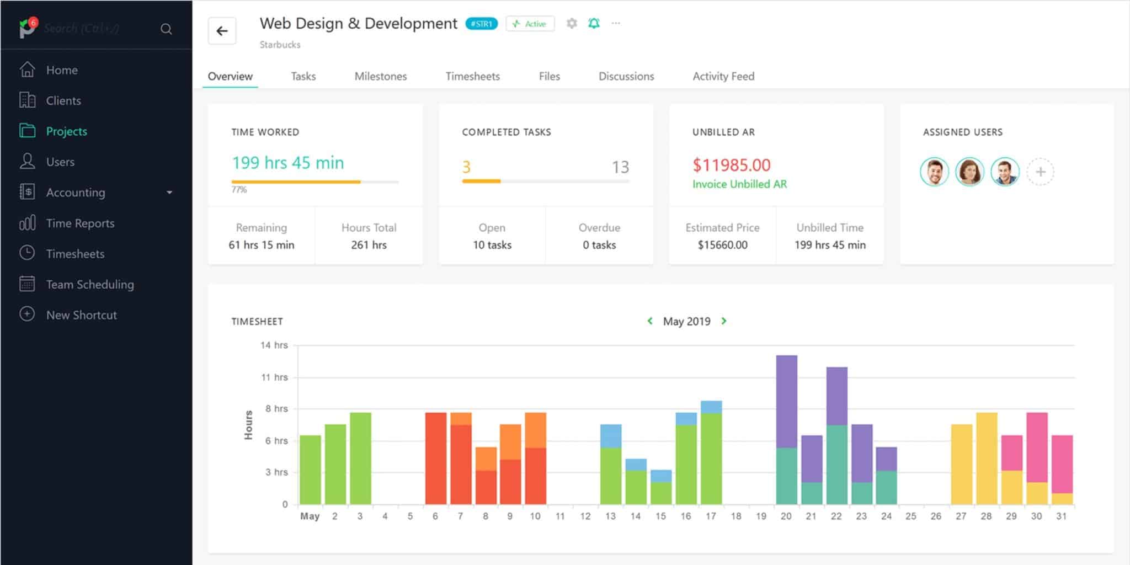Open Time Reports in sidebar

80,223
